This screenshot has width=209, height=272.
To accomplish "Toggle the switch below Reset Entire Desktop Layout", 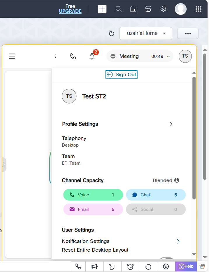I will pos(166,259).
